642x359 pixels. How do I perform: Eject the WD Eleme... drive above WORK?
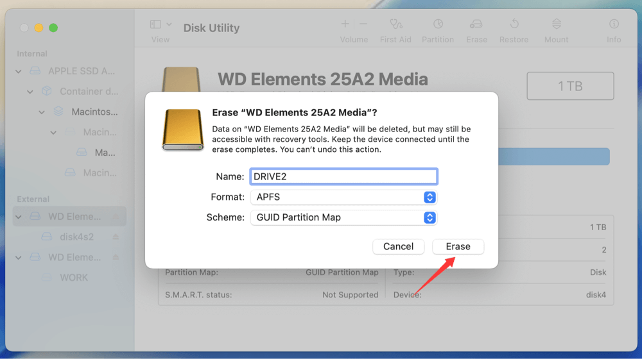(116, 257)
